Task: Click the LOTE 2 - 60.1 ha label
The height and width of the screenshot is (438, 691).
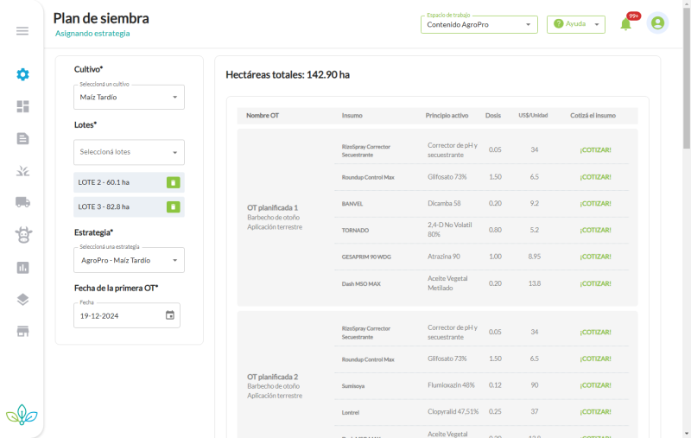Action: (104, 182)
